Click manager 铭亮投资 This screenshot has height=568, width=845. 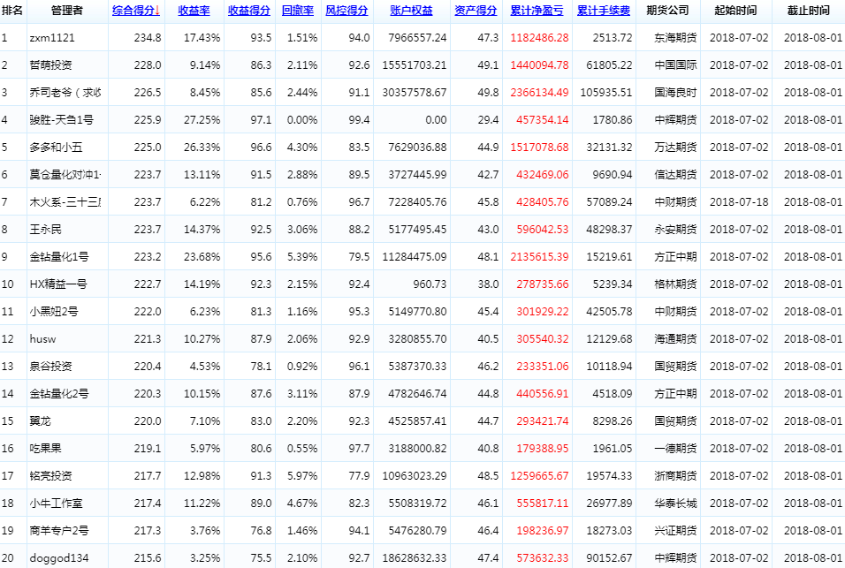[50, 476]
